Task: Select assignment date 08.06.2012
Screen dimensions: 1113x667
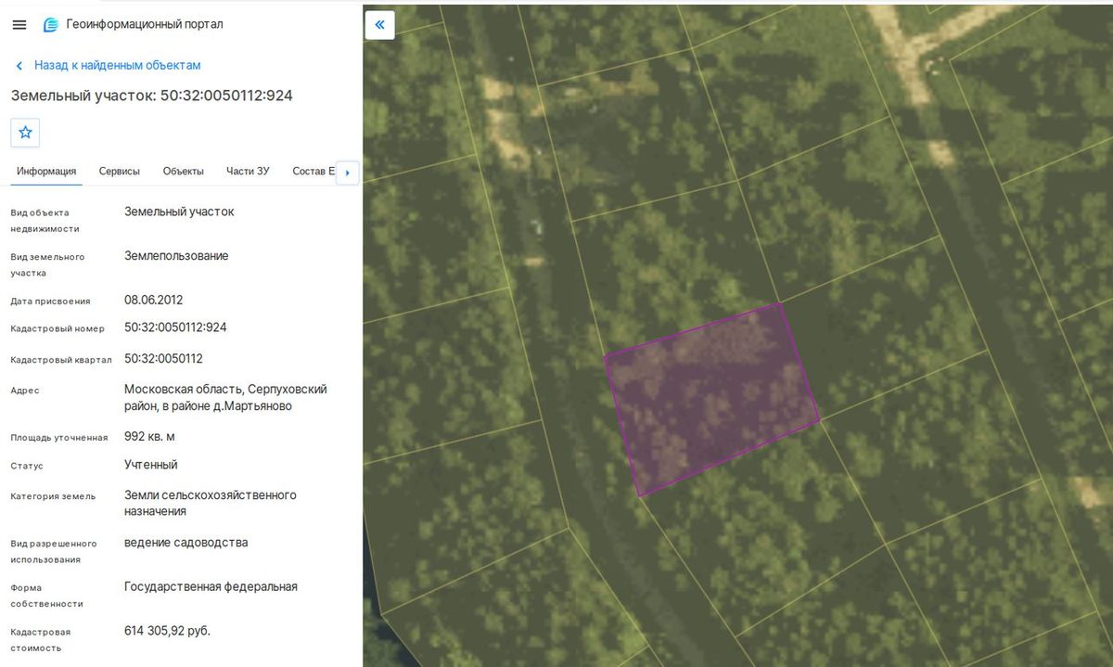Action: click(154, 301)
